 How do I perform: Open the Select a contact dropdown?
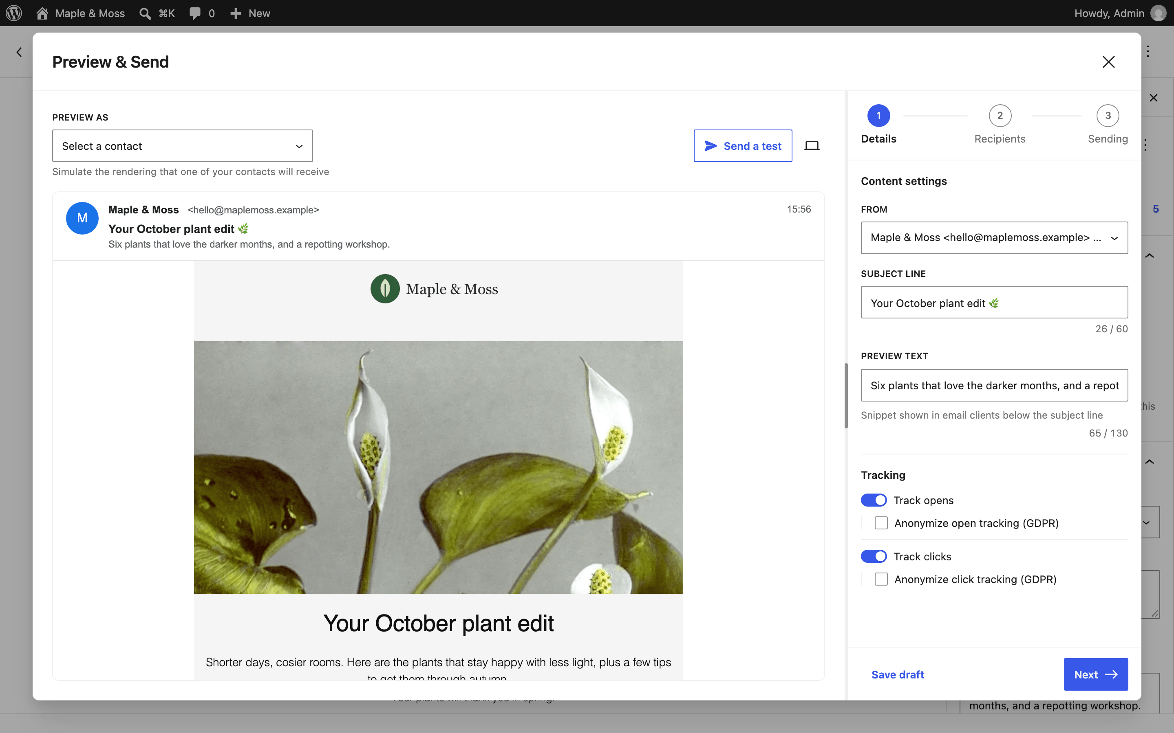(182, 146)
